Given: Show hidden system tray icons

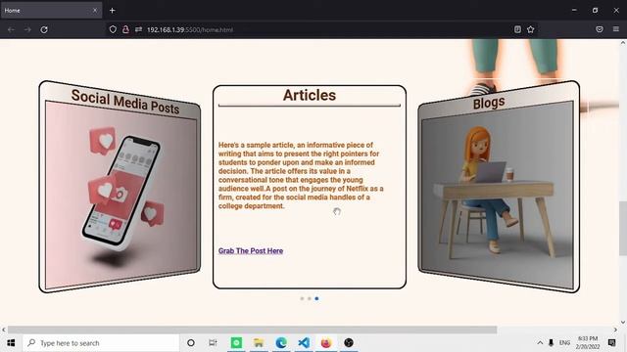Looking at the screenshot, I should pos(540,343).
